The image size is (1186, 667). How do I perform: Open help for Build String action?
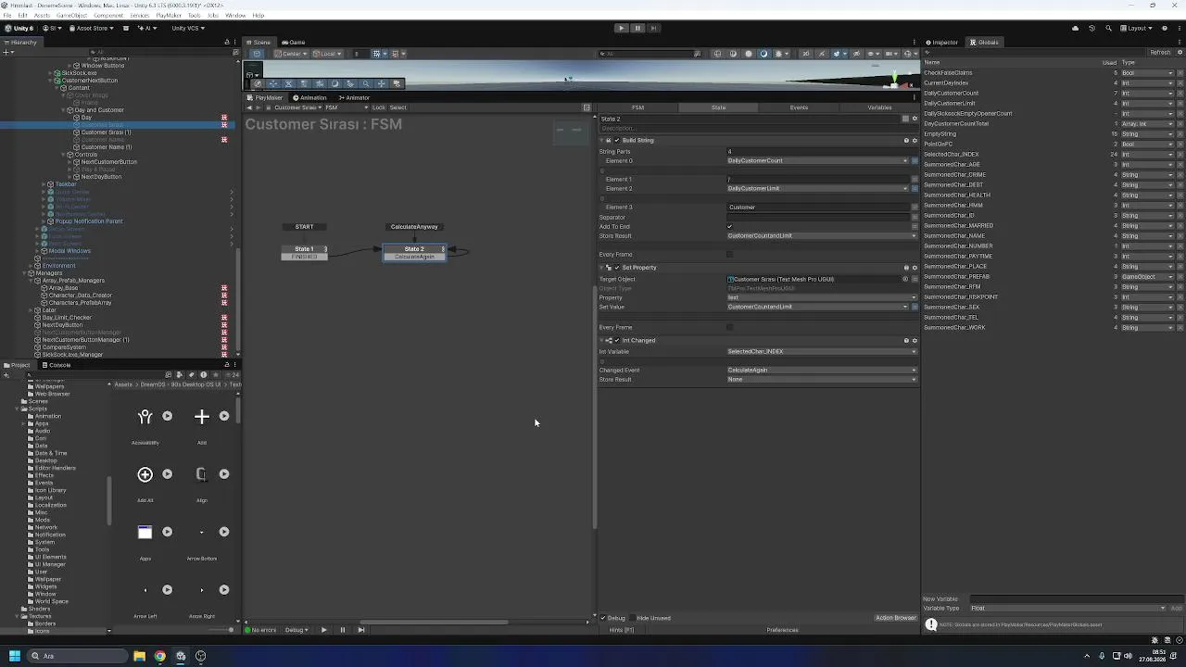point(906,140)
